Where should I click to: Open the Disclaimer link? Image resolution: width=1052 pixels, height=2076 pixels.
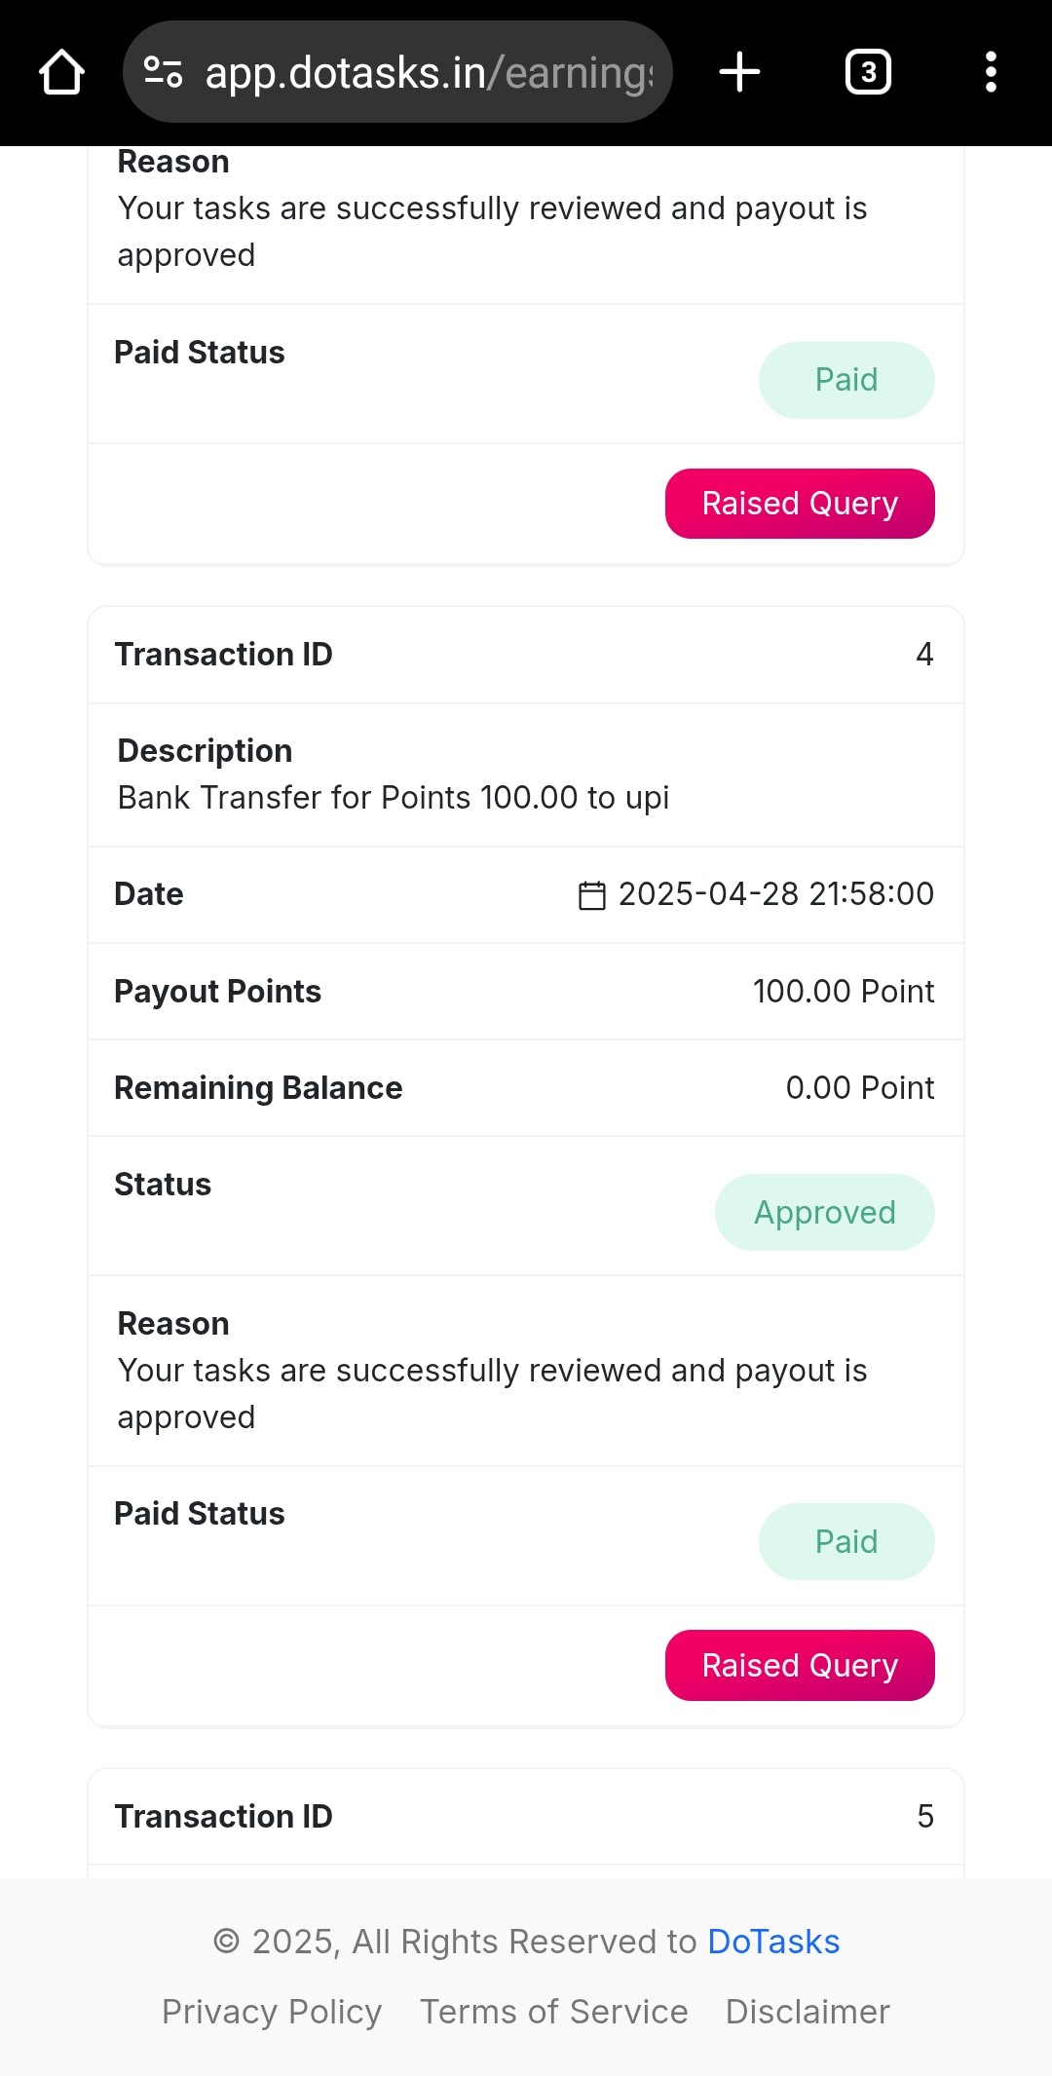(x=808, y=2012)
